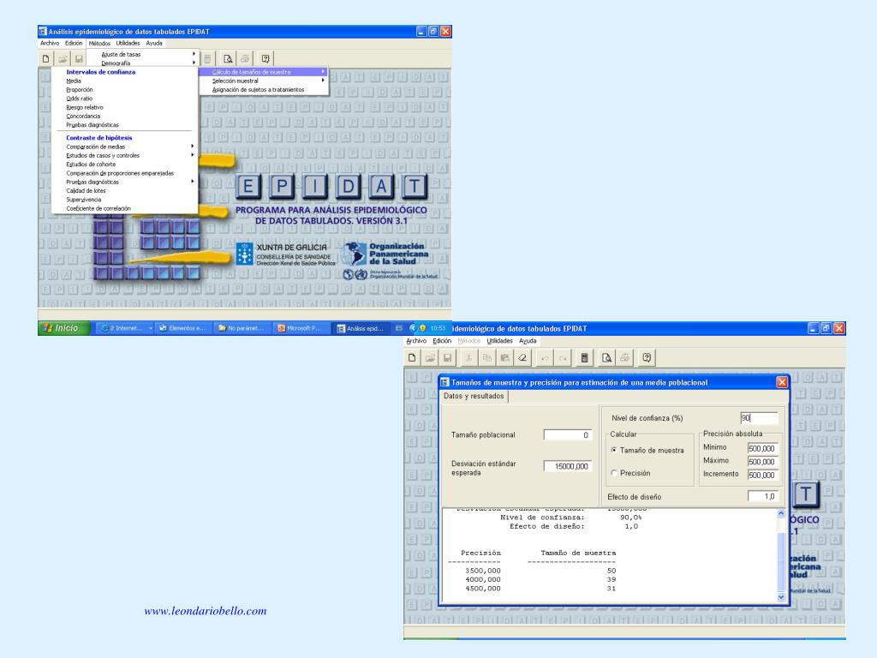Viewport: 877px width, 658px height.
Task: Open Edición menu in upper EPIDAT window
Action: point(74,43)
